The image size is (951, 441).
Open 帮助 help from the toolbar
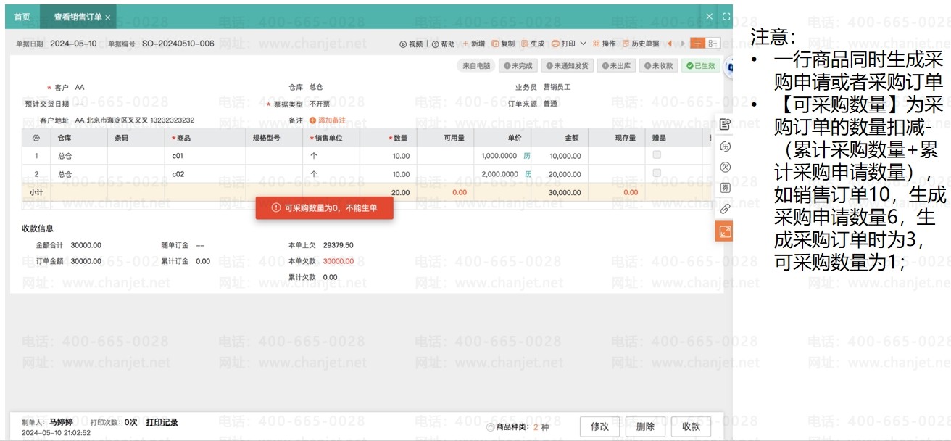coord(444,44)
